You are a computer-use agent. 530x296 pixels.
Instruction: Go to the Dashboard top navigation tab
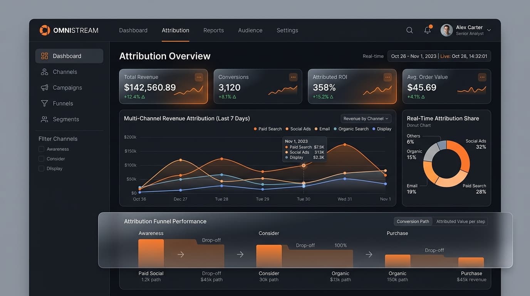click(x=133, y=30)
